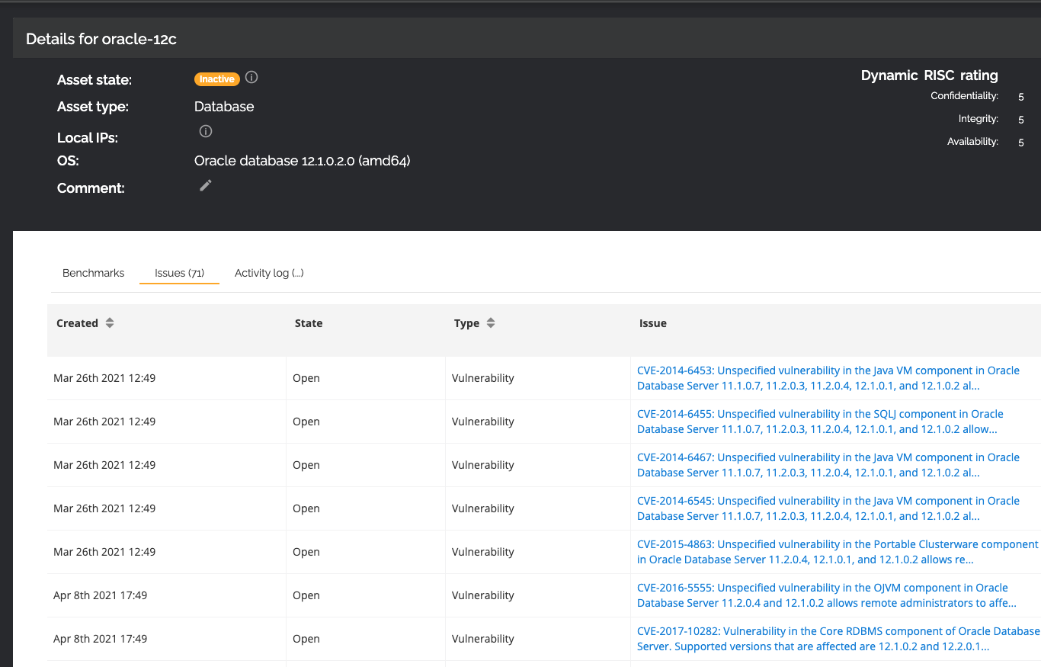Viewport: 1041px width, 667px height.
Task: Click the info icon beside Inactive badge
Action: [251, 78]
